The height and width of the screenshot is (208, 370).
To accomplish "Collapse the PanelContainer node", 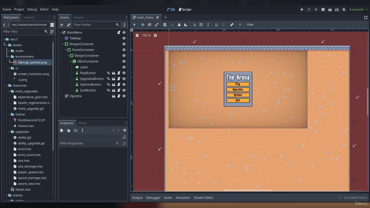I will coord(66,50).
